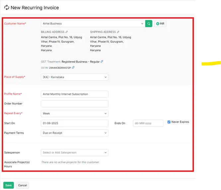The height and width of the screenshot is (190, 221).
Task: Click the 'BILLING ADDRESS' heading
Action: coord(52,32)
